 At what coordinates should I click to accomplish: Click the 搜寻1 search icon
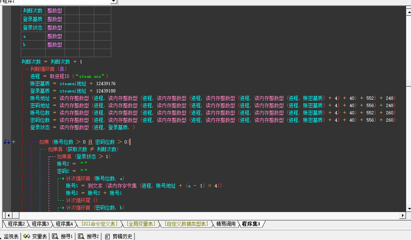[55, 236]
